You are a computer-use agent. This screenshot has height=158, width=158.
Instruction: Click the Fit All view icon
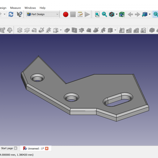[97, 14]
